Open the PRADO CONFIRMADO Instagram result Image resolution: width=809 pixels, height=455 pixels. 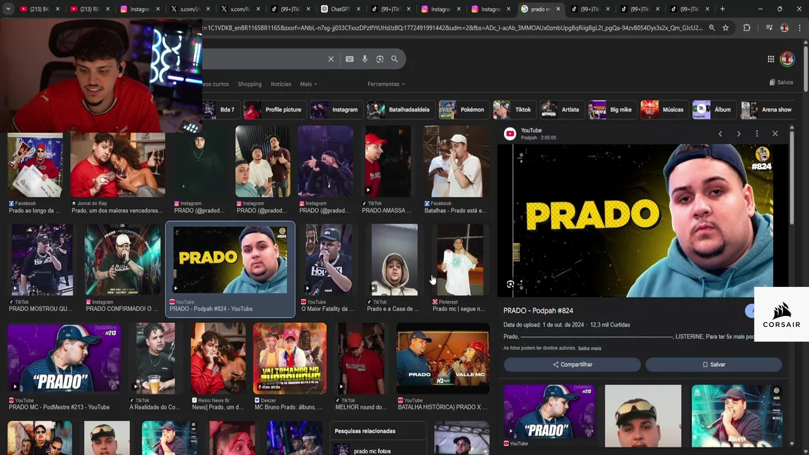(122, 268)
